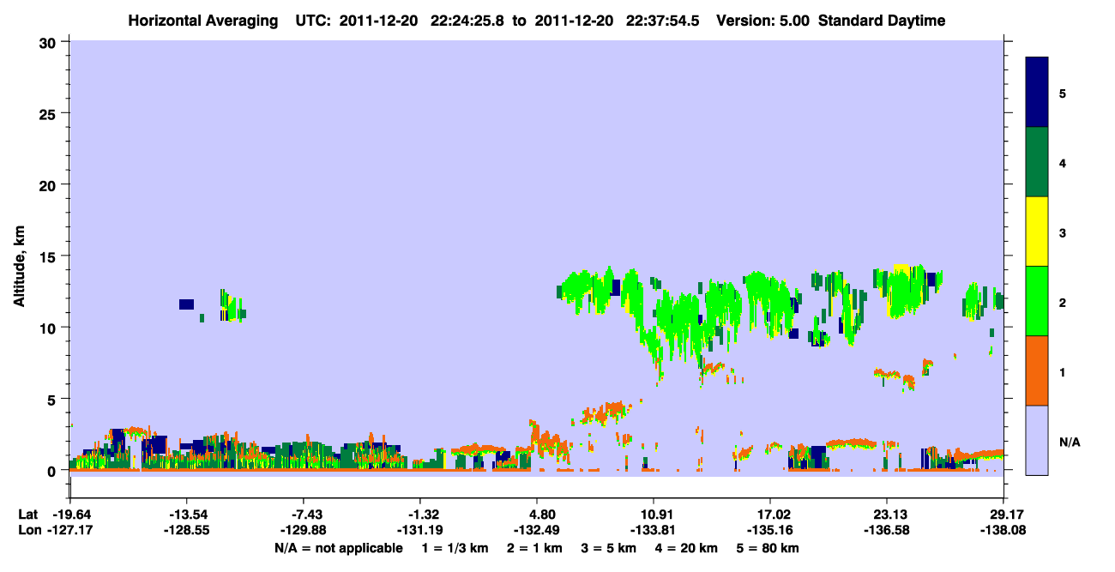This screenshot has height=572, width=1115.
Task: Click the lavender N/A color bar segment
Action: (1037, 440)
